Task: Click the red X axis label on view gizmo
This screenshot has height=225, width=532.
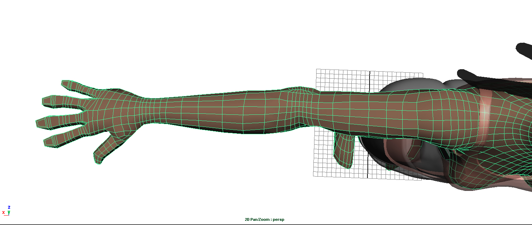Action: coord(3,212)
